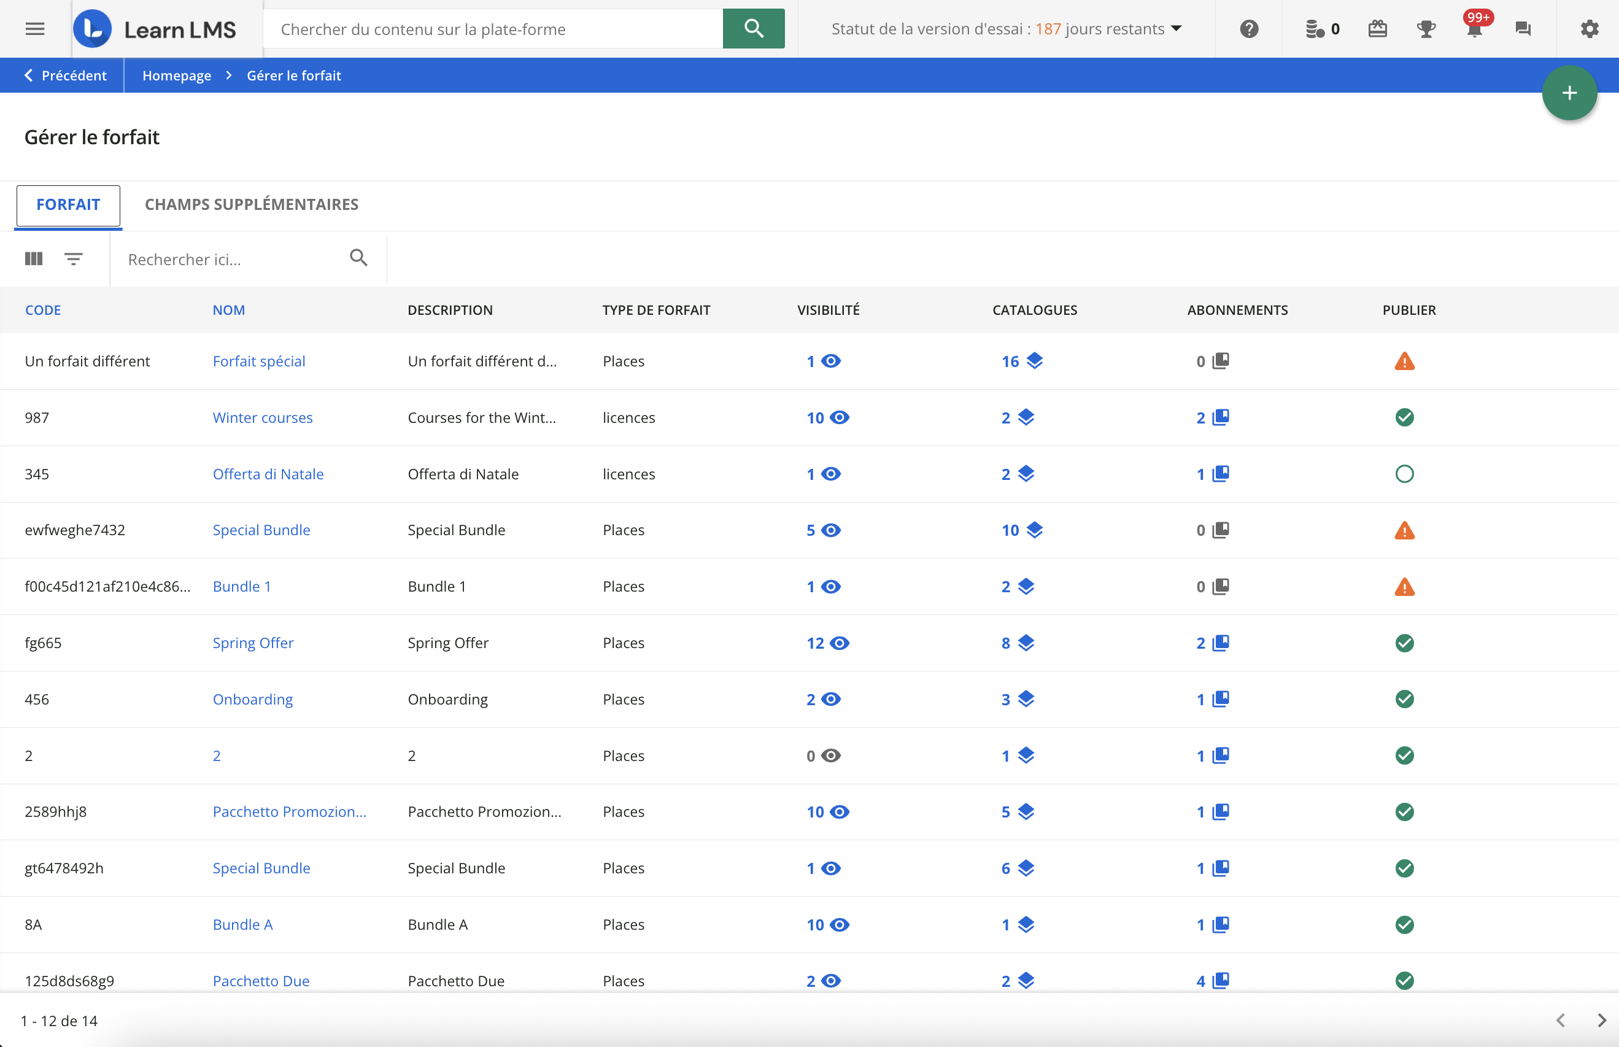
Task: Click the magnifier in table search
Action: coord(358,258)
